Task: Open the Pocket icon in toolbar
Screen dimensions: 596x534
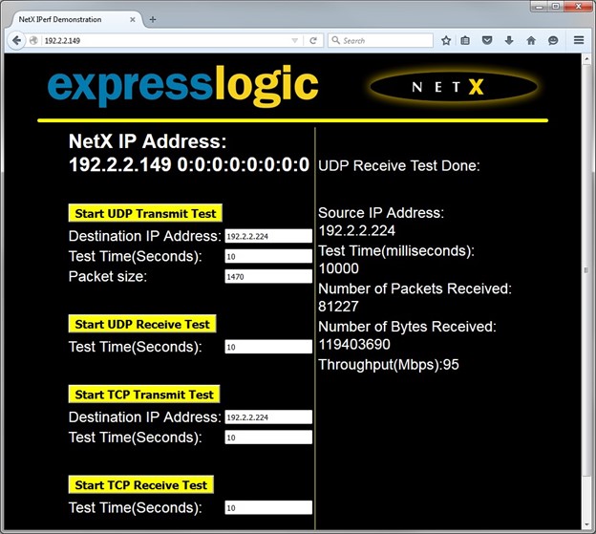Action: click(x=487, y=40)
